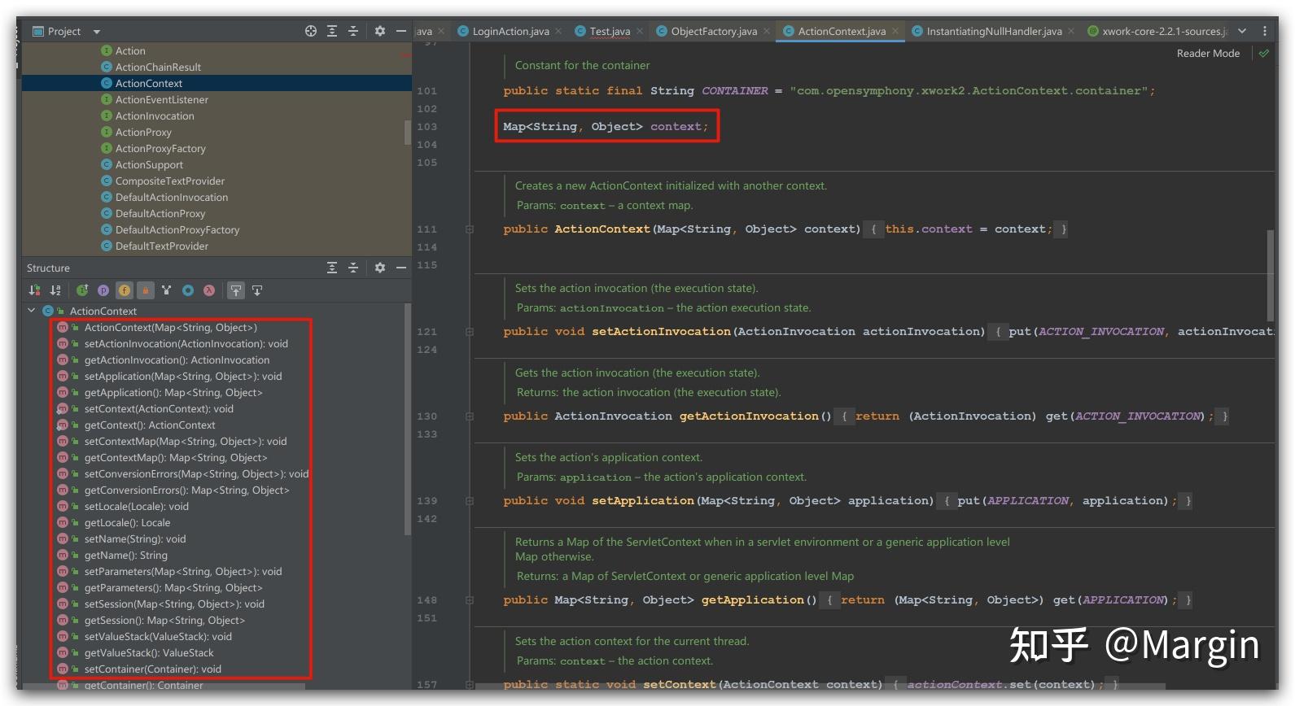This screenshot has width=1295, height=706.
Task: Select getValueStack() method in Structure list
Action: click(x=149, y=653)
